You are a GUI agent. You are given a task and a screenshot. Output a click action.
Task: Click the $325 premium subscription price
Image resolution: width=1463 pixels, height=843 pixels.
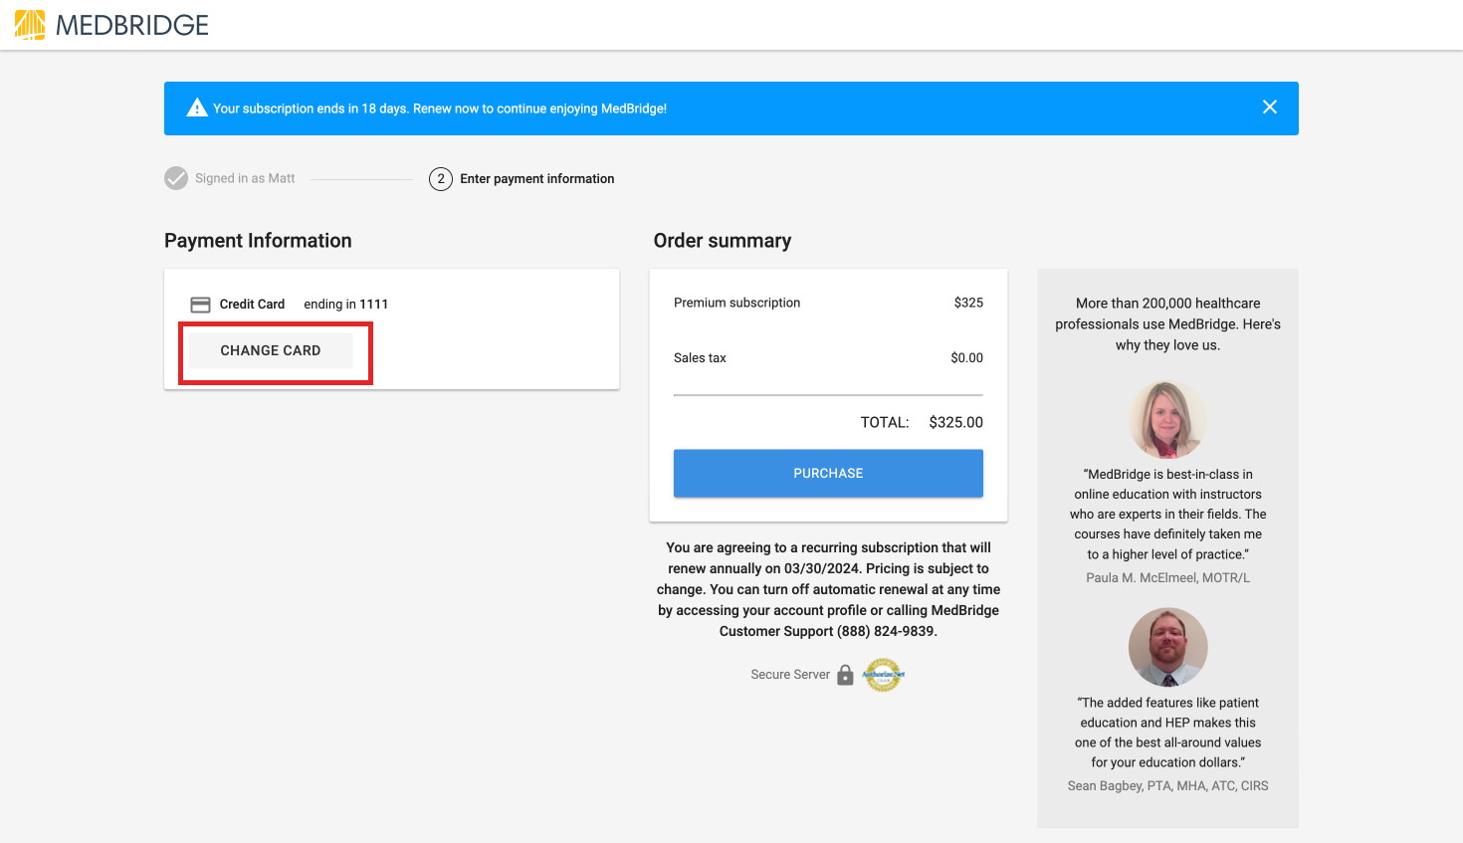point(968,303)
